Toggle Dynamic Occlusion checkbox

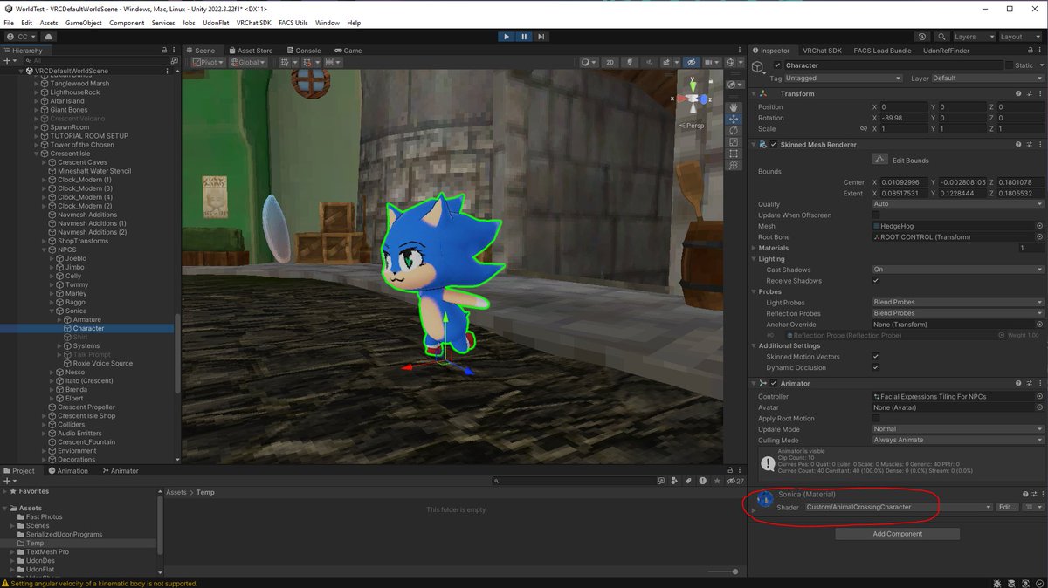(876, 367)
